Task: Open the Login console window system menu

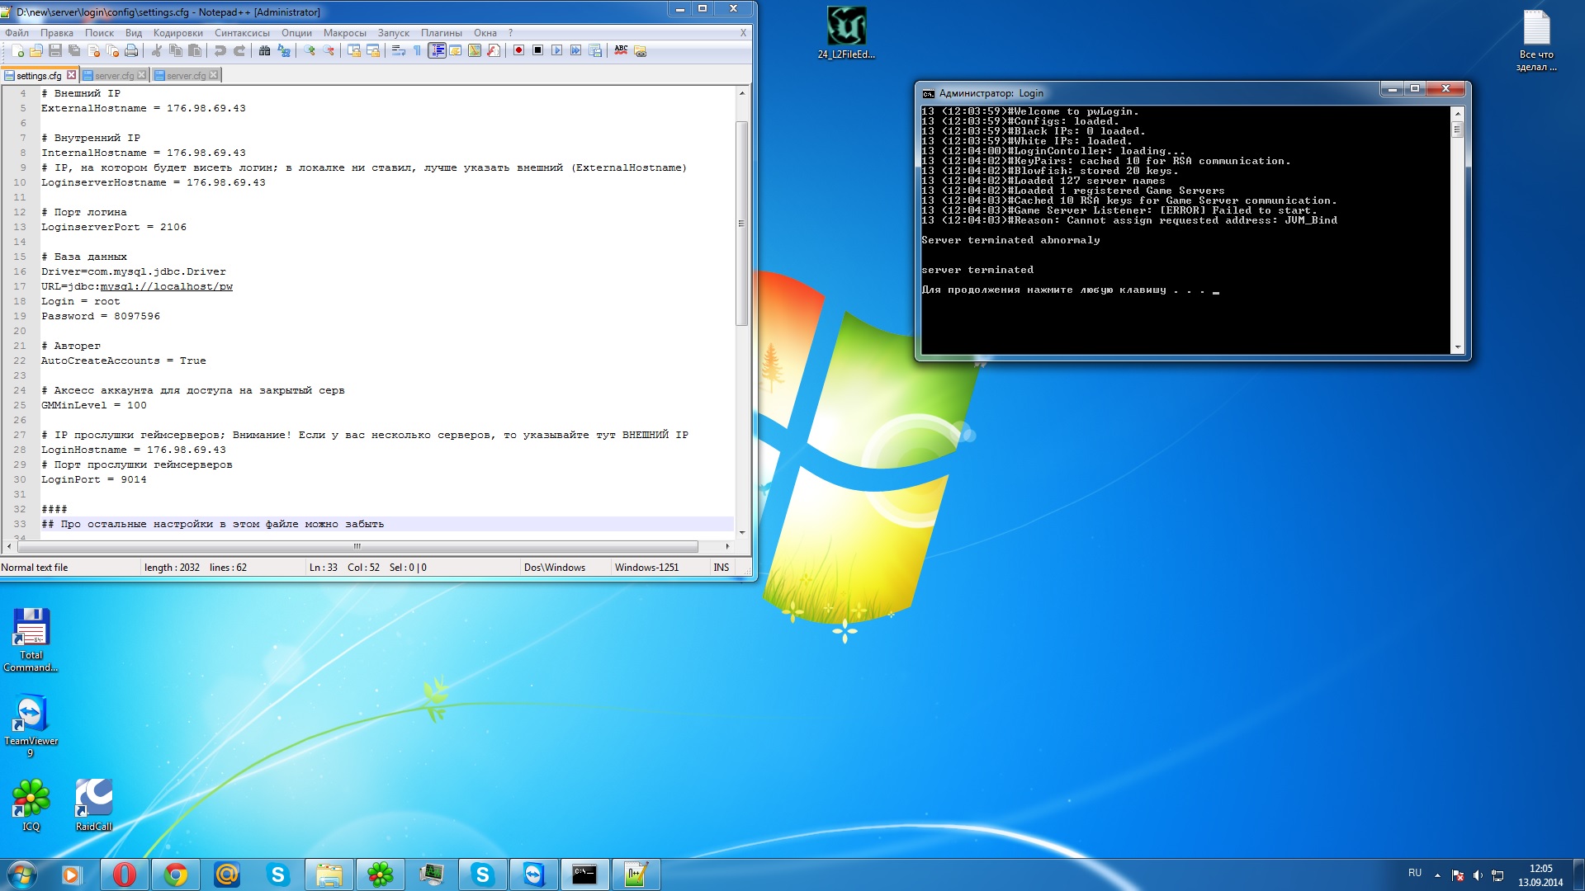Action: [x=928, y=93]
